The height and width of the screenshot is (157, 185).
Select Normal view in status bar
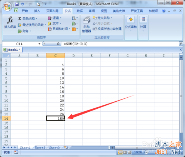tap(120, 152)
